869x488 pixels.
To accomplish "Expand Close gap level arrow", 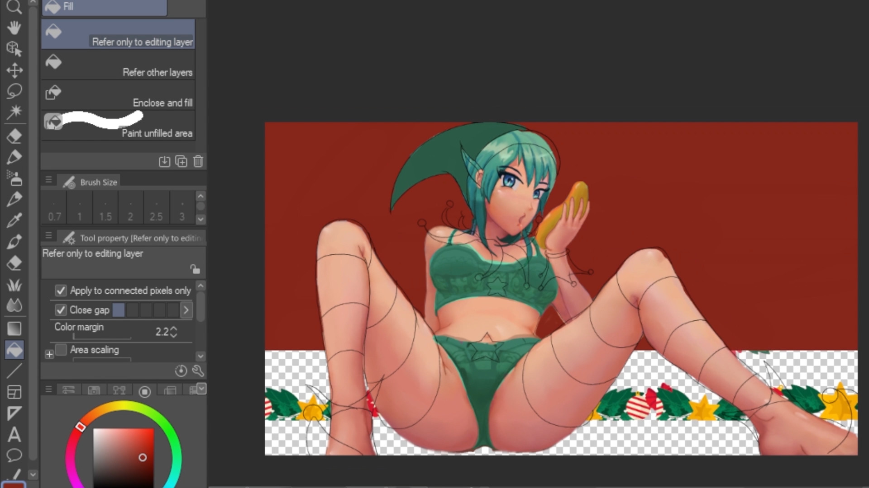I will point(186,310).
